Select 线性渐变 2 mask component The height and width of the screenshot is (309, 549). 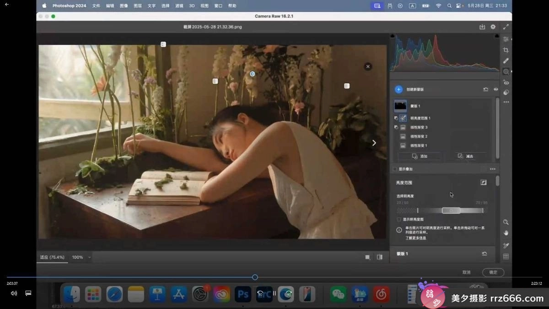click(419, 136)
